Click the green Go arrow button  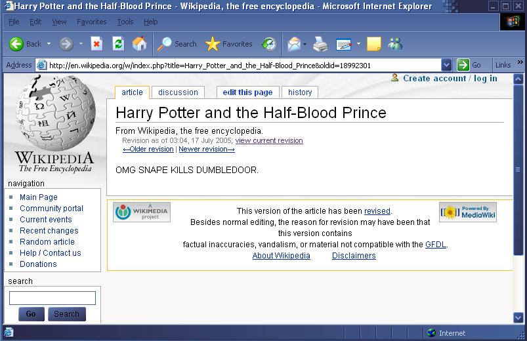463,65
